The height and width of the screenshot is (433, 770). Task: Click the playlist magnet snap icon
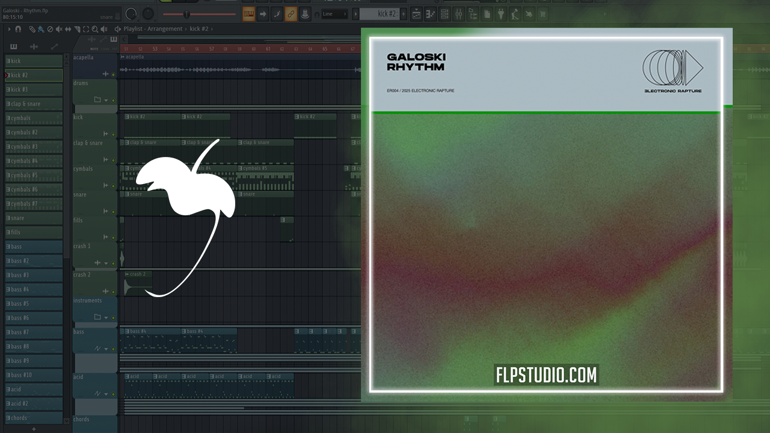pyautogui.click(x=18, y=29)
